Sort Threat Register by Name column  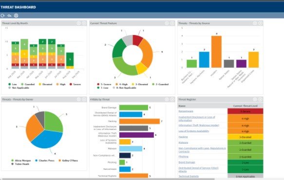coord(182,106)
